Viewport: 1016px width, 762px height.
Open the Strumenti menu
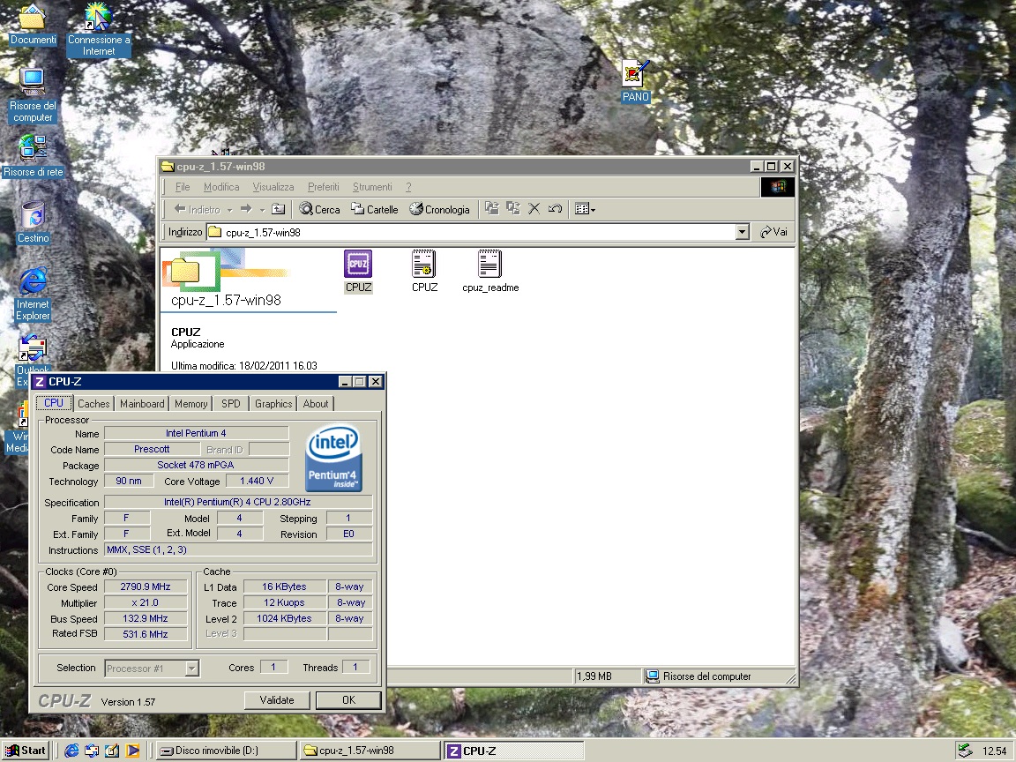(372, 187)
